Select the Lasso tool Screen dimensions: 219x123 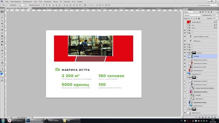click(2, 17)
